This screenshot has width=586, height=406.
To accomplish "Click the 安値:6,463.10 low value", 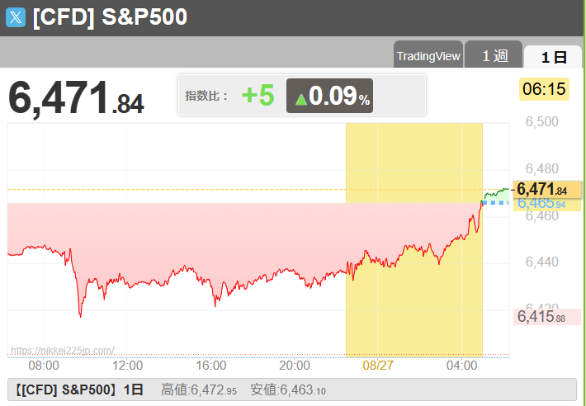I will point(288,390).
